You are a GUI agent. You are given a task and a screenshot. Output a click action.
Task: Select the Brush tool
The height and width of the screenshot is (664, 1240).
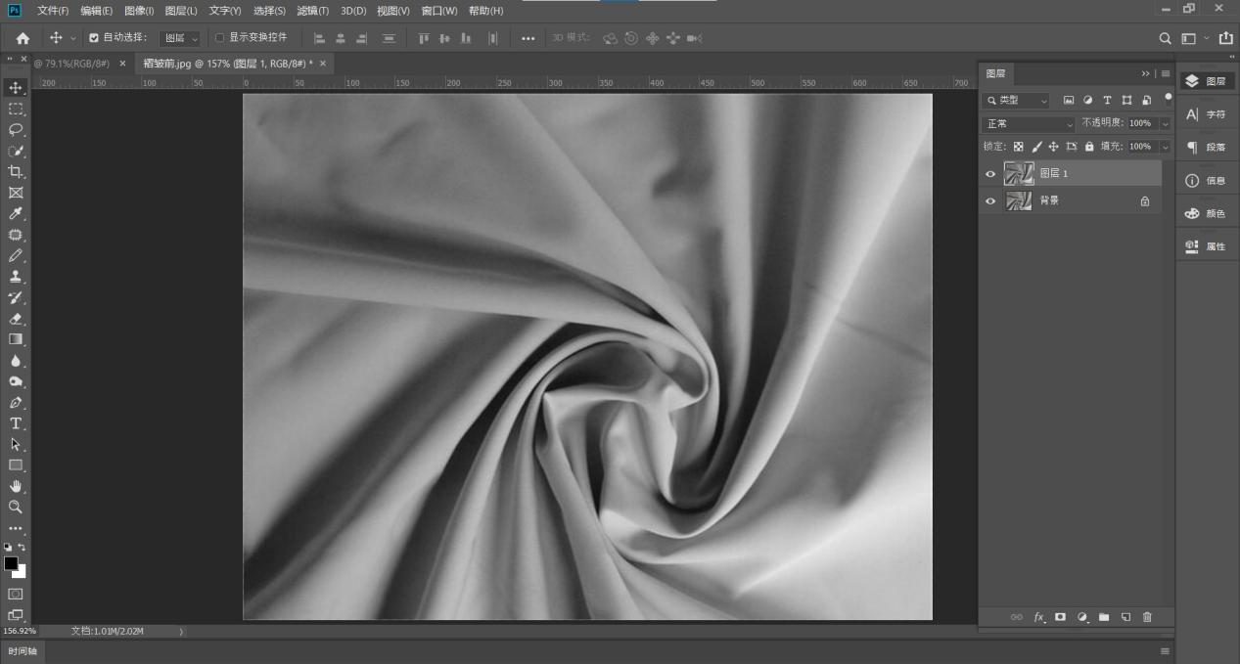16,255
